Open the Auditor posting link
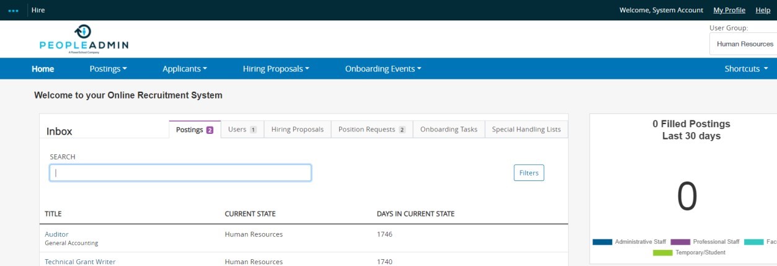 (x=56, y=234)
